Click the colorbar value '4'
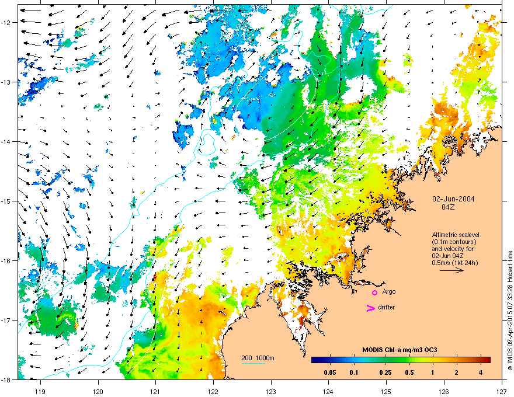This screenshot has height=397, width=514. click(x=481, y=372)
